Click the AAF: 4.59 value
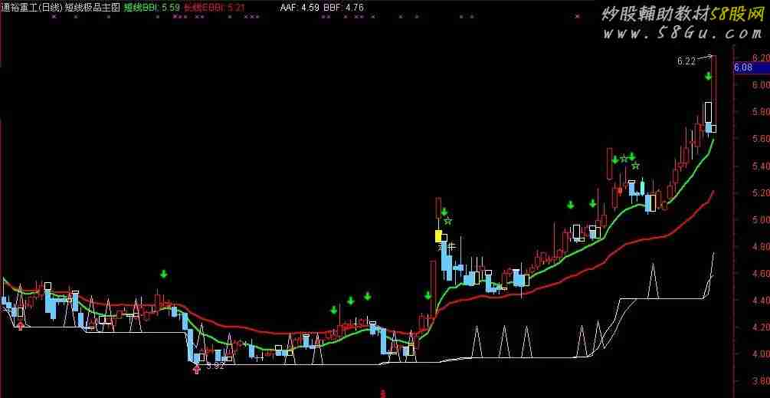 [300, 8]
